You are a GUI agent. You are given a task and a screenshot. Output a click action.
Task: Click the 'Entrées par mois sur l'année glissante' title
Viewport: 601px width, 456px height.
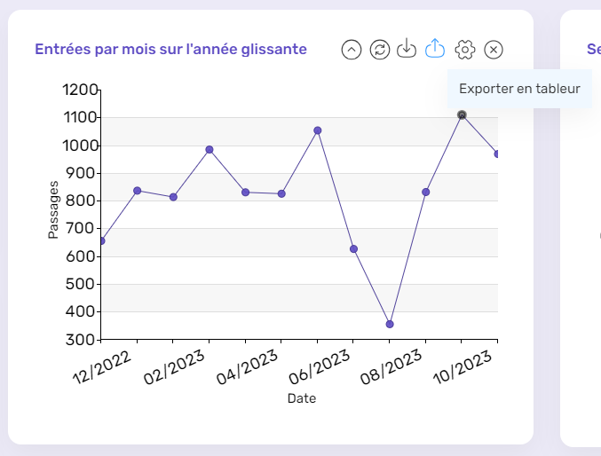170,50
